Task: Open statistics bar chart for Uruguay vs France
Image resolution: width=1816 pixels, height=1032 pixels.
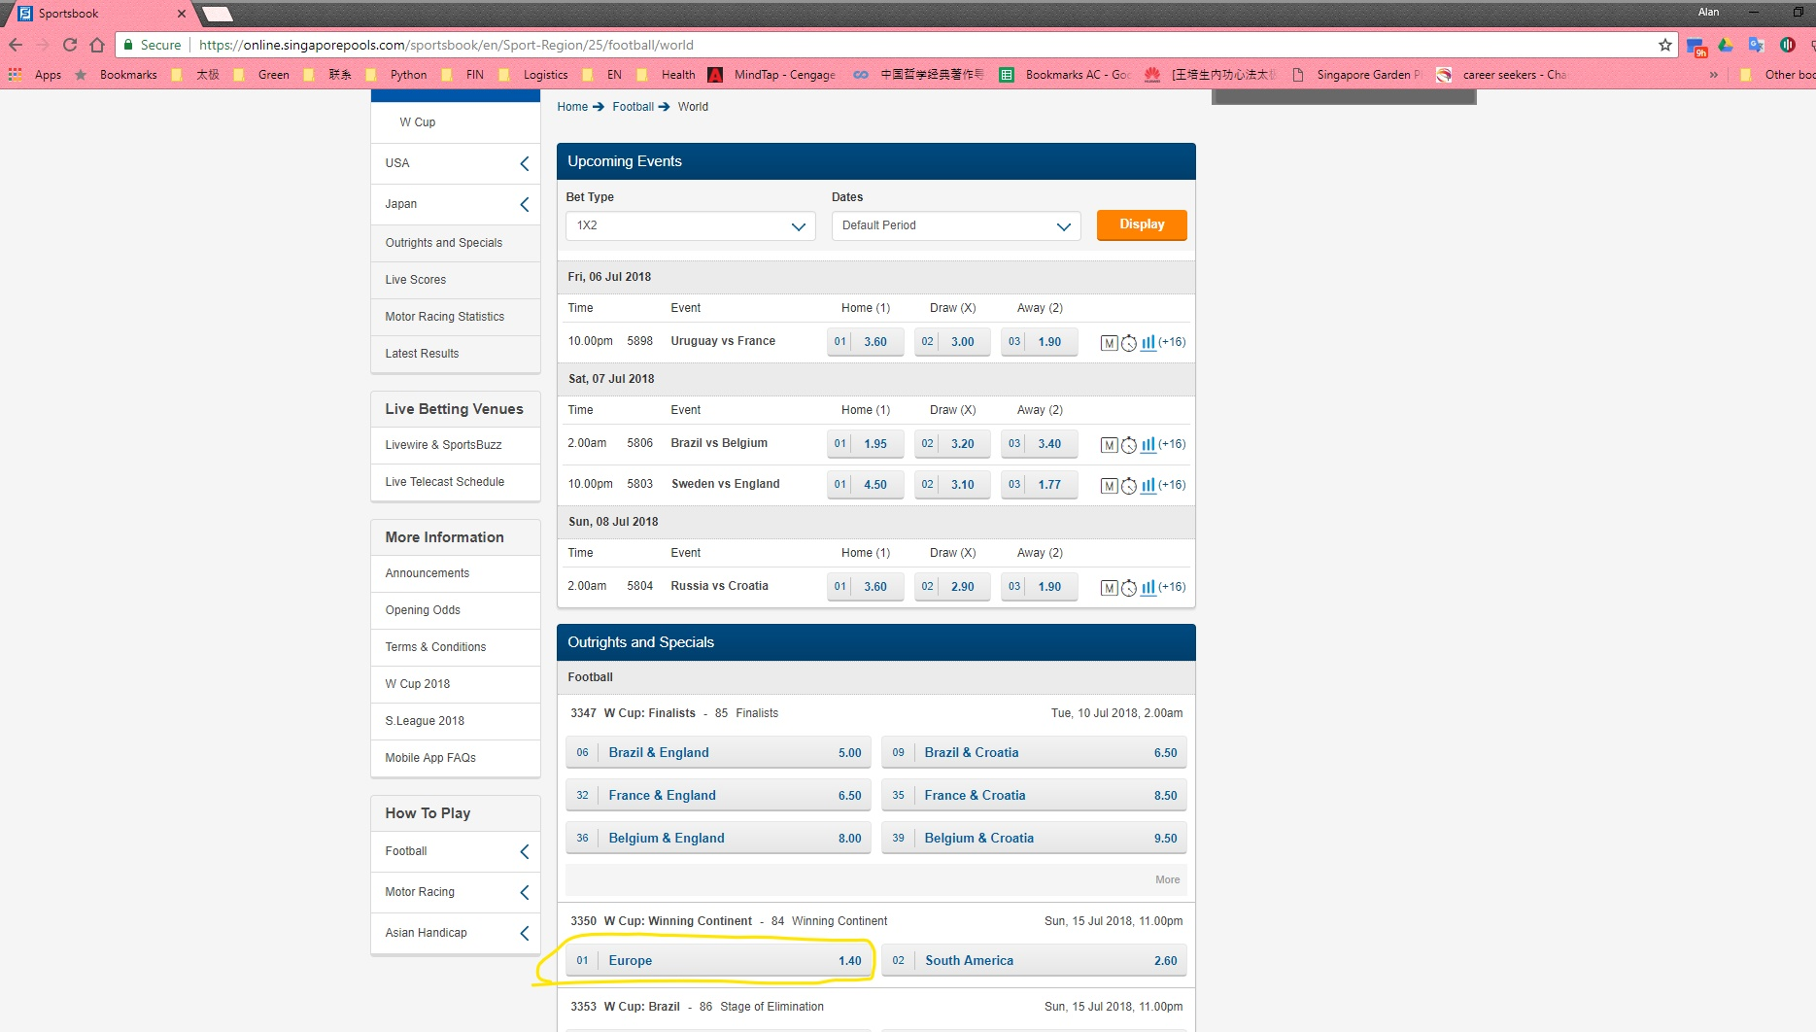Action: pyautogui.click(x=1148, y=342)
